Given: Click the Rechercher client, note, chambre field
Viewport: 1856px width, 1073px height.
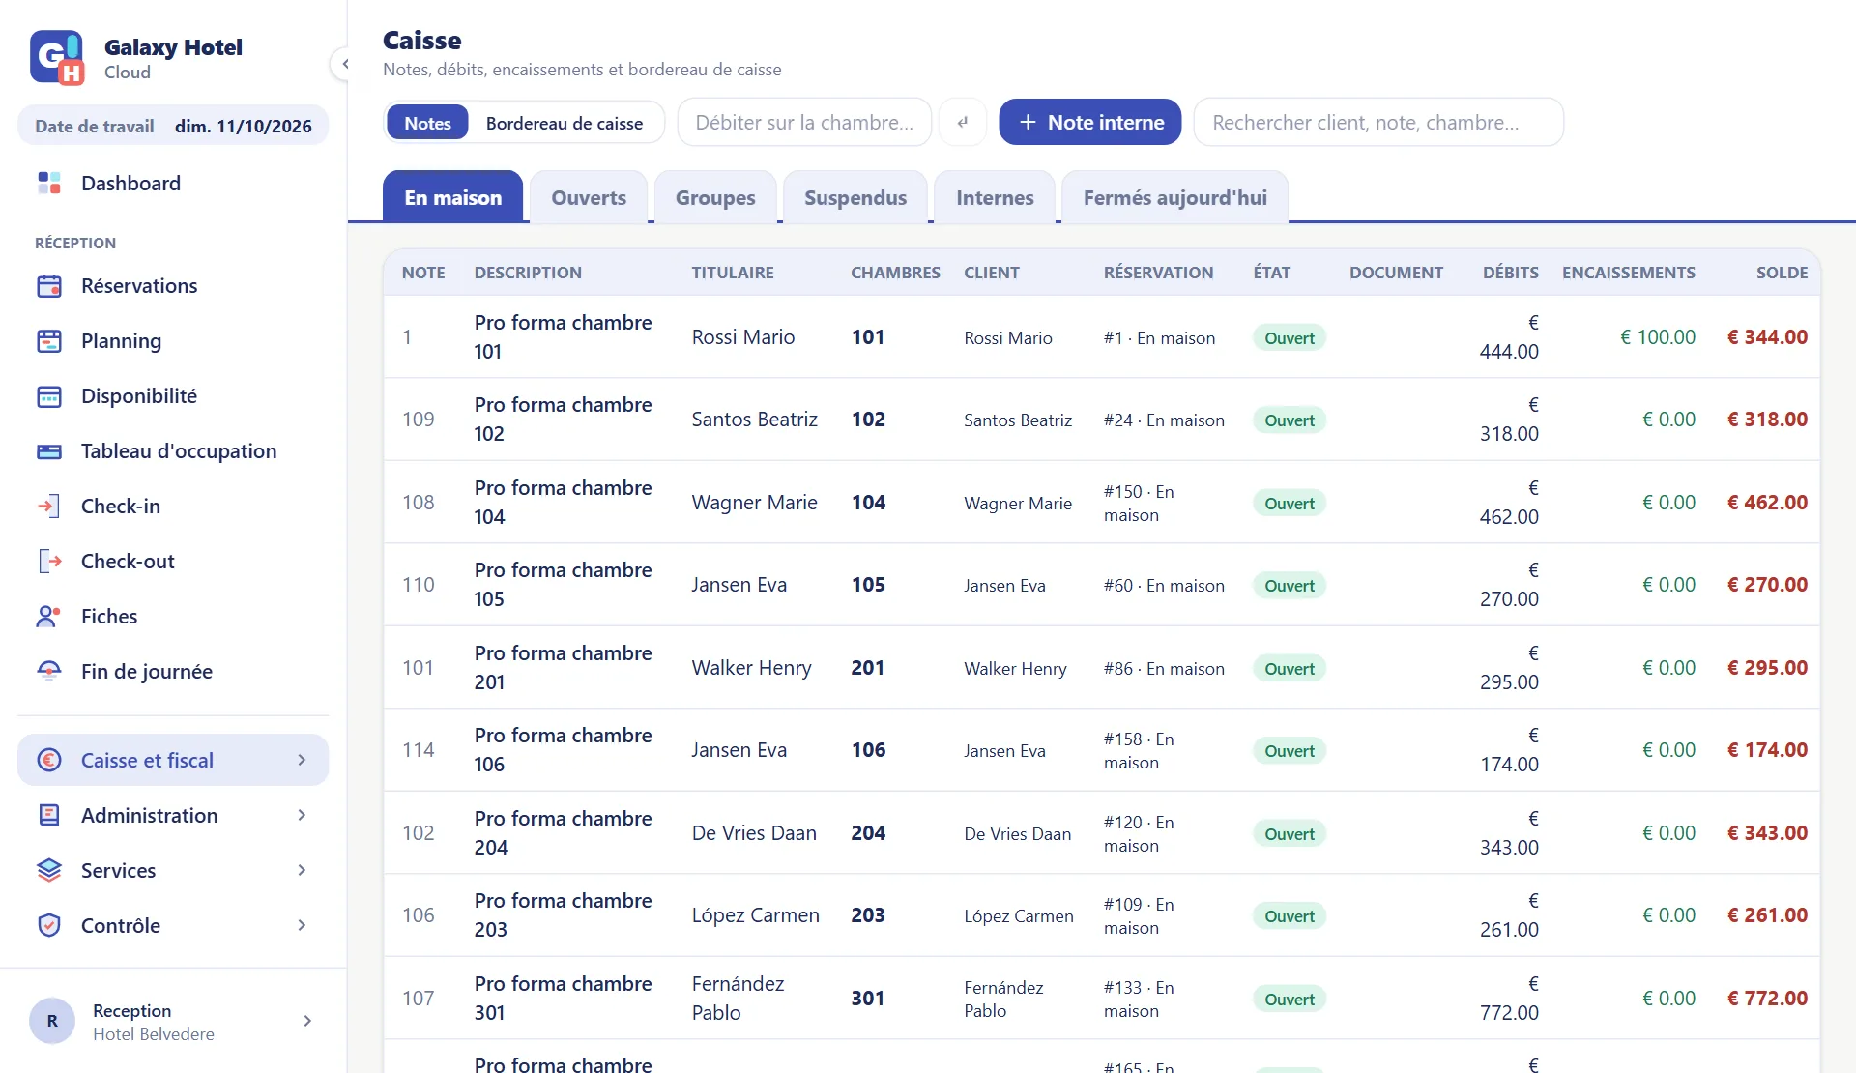Looking at the screenshot, I should click(x=1378, y=123).
